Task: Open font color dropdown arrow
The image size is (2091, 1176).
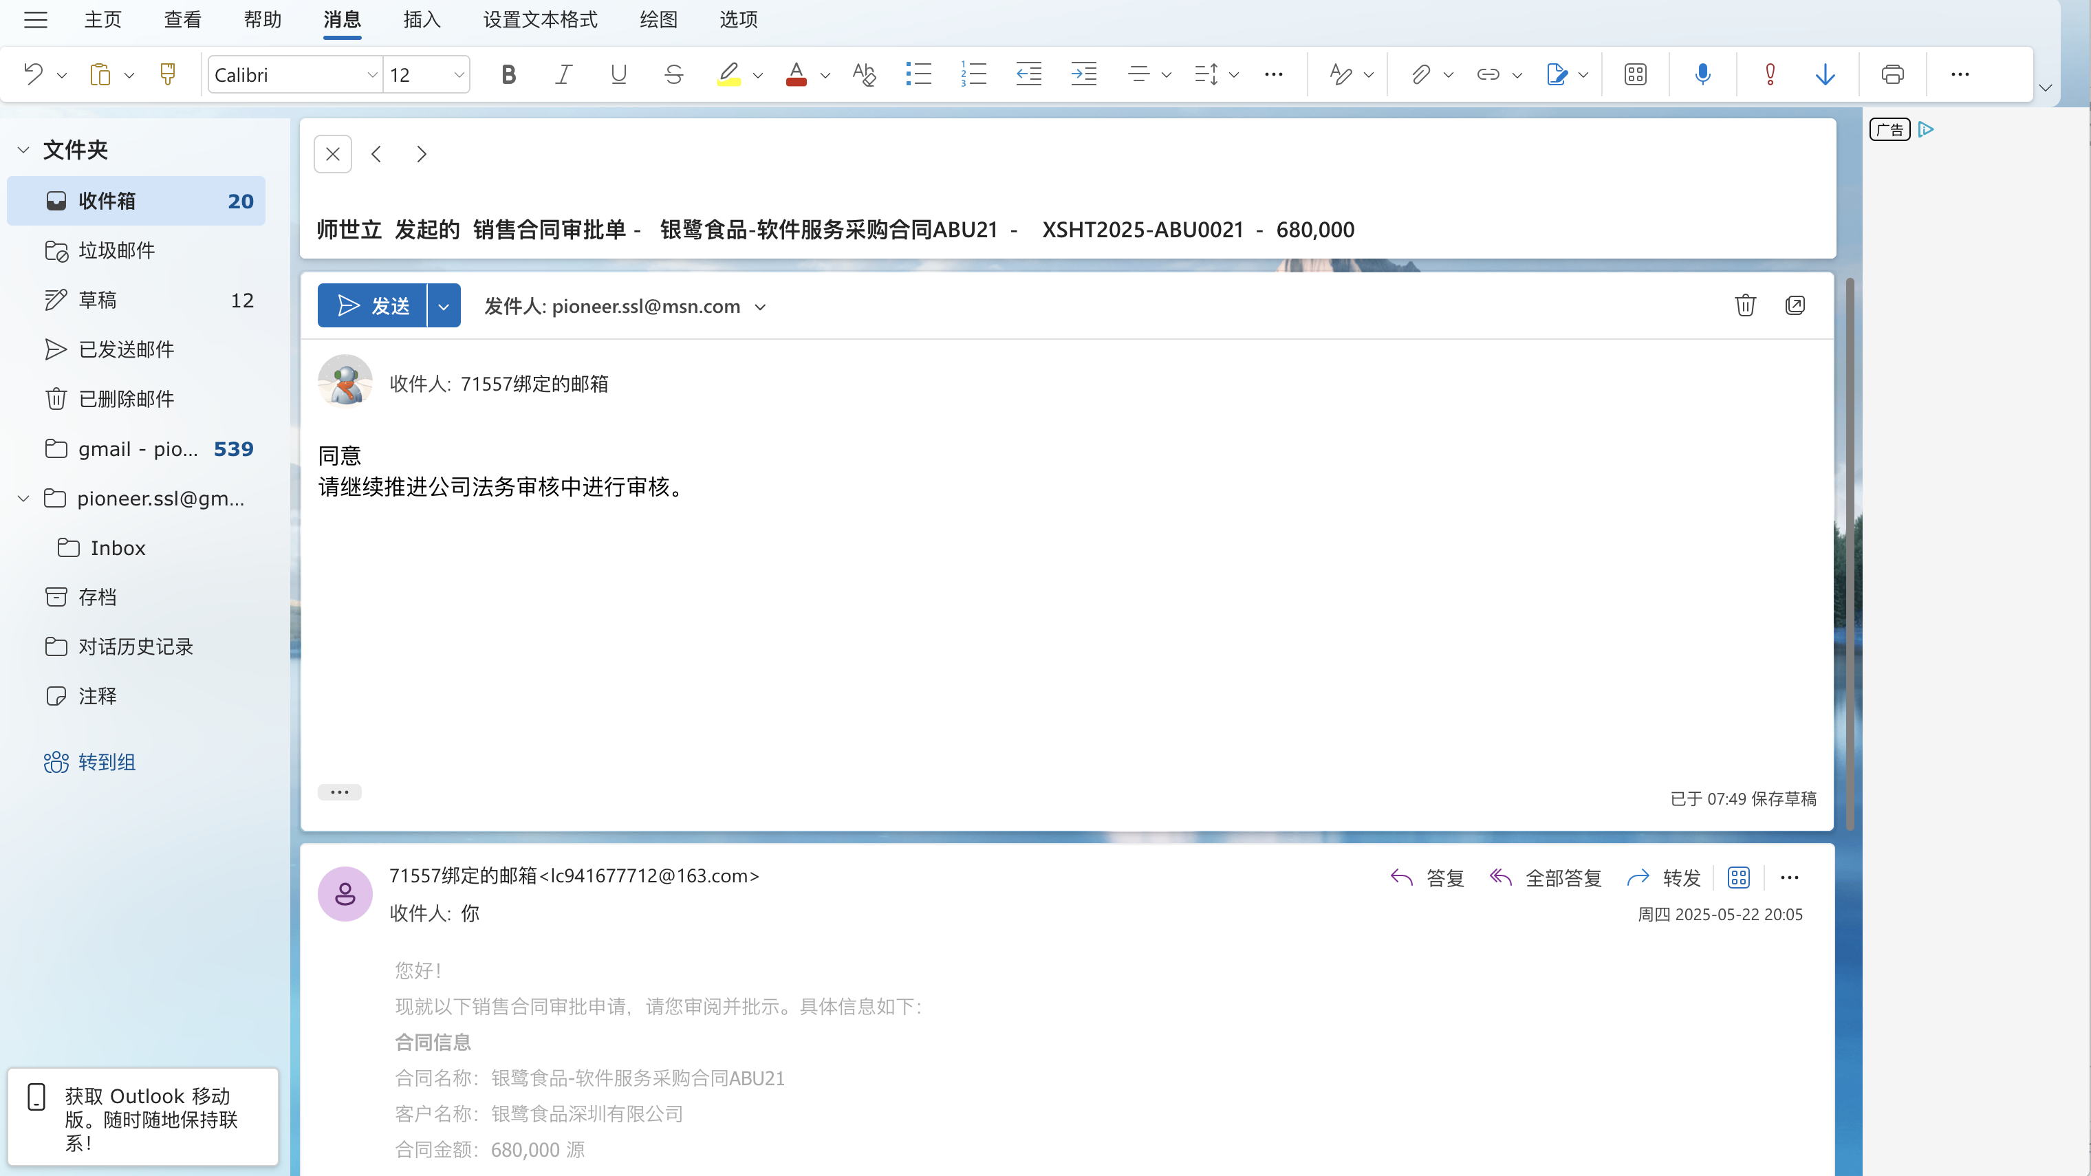Action: [x=825, y=75]
